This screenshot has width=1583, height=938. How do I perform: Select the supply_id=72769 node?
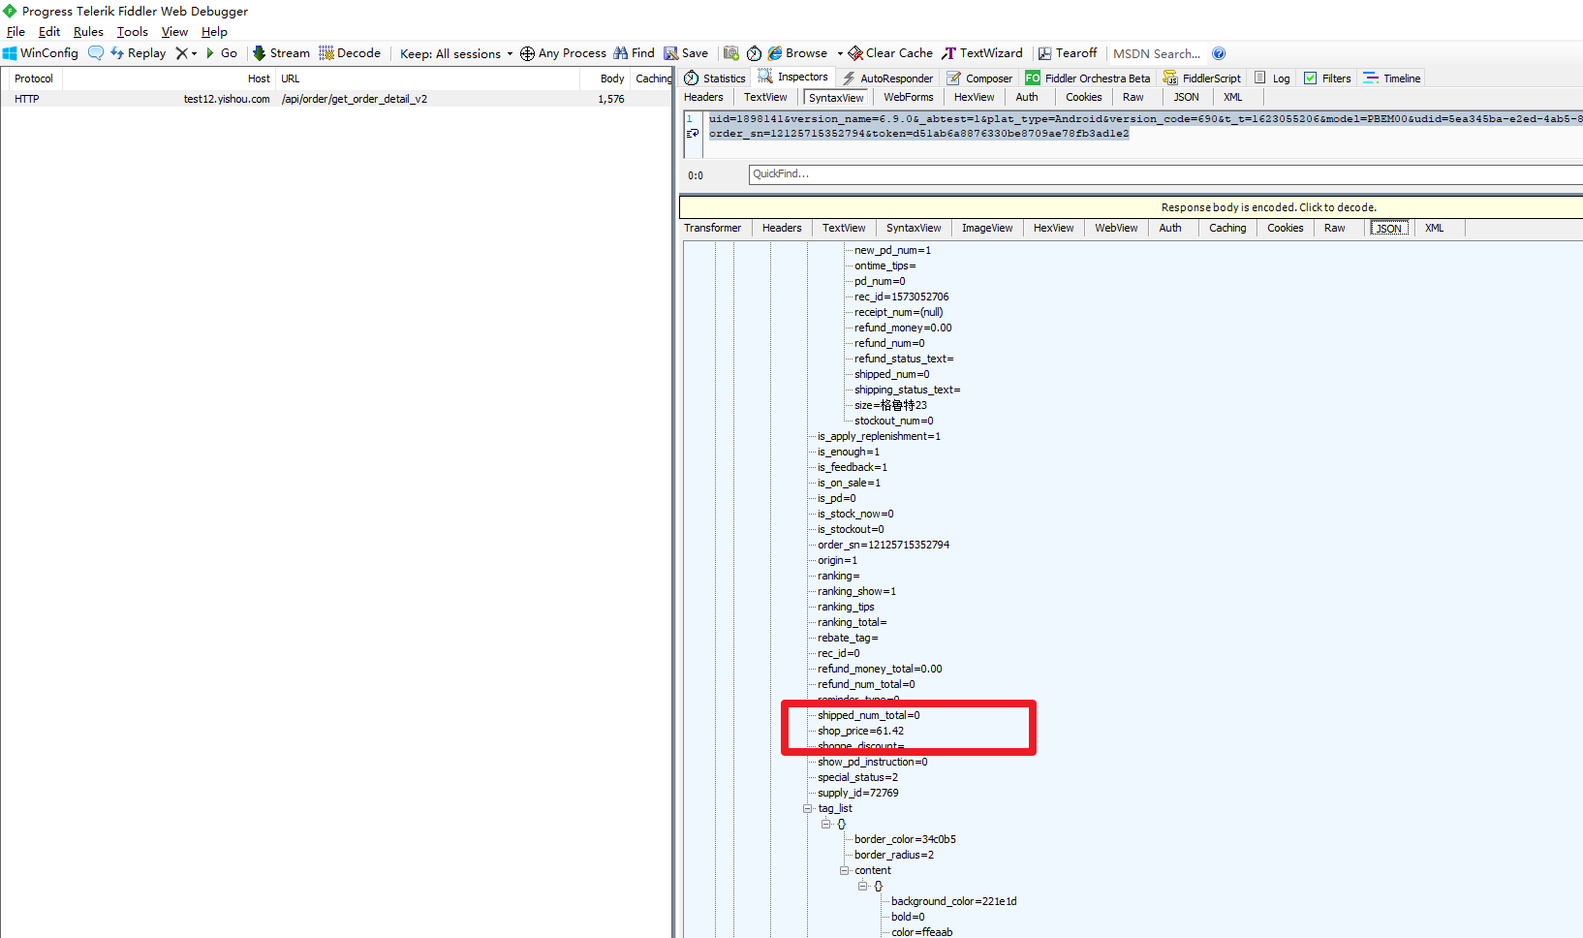pyautogui.click(x=858, y=793)
